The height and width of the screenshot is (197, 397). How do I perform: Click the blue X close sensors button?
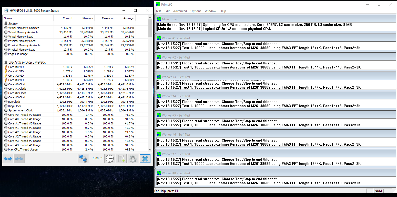pos(145,159)
